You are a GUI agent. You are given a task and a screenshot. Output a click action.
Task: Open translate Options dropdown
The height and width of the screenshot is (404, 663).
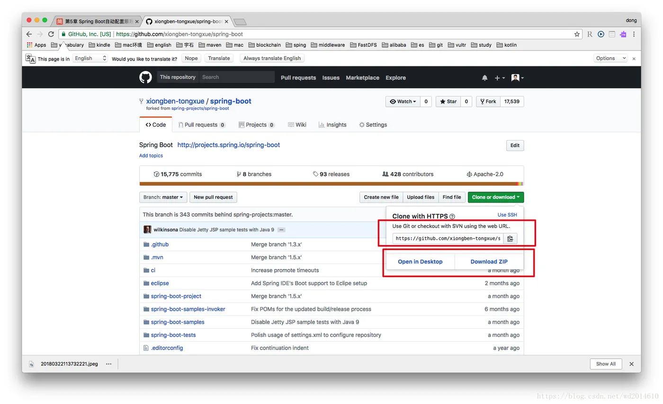611,58
